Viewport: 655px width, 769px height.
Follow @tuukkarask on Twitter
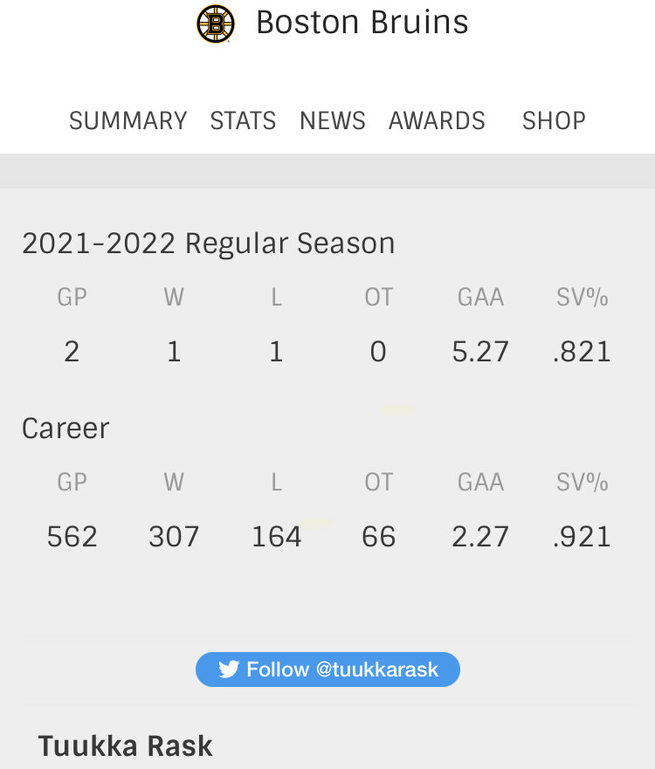coord(327,669)
